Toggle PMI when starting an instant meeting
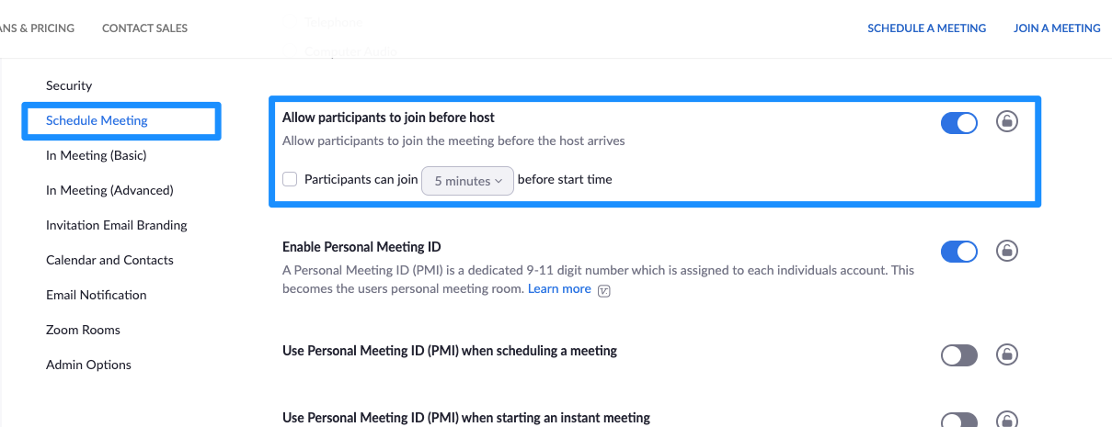This screenshot has height=427, width=1112. click(x=959, y=420)
